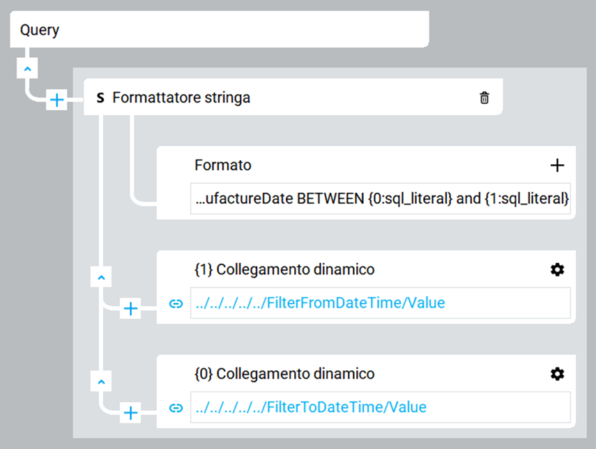Open the ../../../../../FilterFromDateTime/Value link field
Screen dimensions: 596x449
tap(380, 303)
